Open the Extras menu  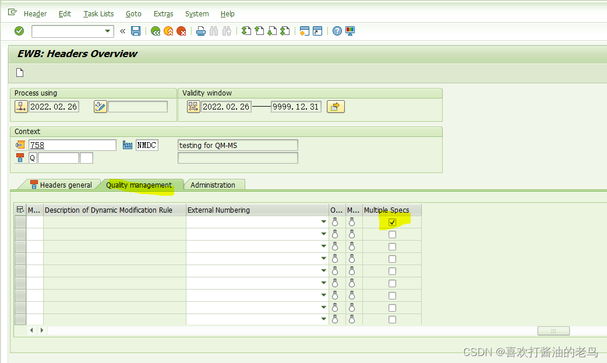tap(163, 13)
